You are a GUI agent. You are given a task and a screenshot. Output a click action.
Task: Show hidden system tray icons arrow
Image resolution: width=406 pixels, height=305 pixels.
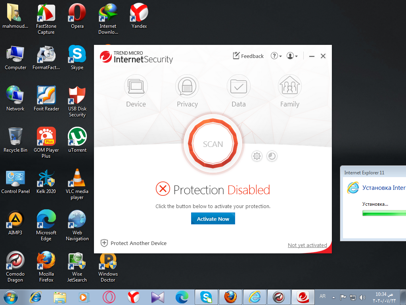pos(334,297)
